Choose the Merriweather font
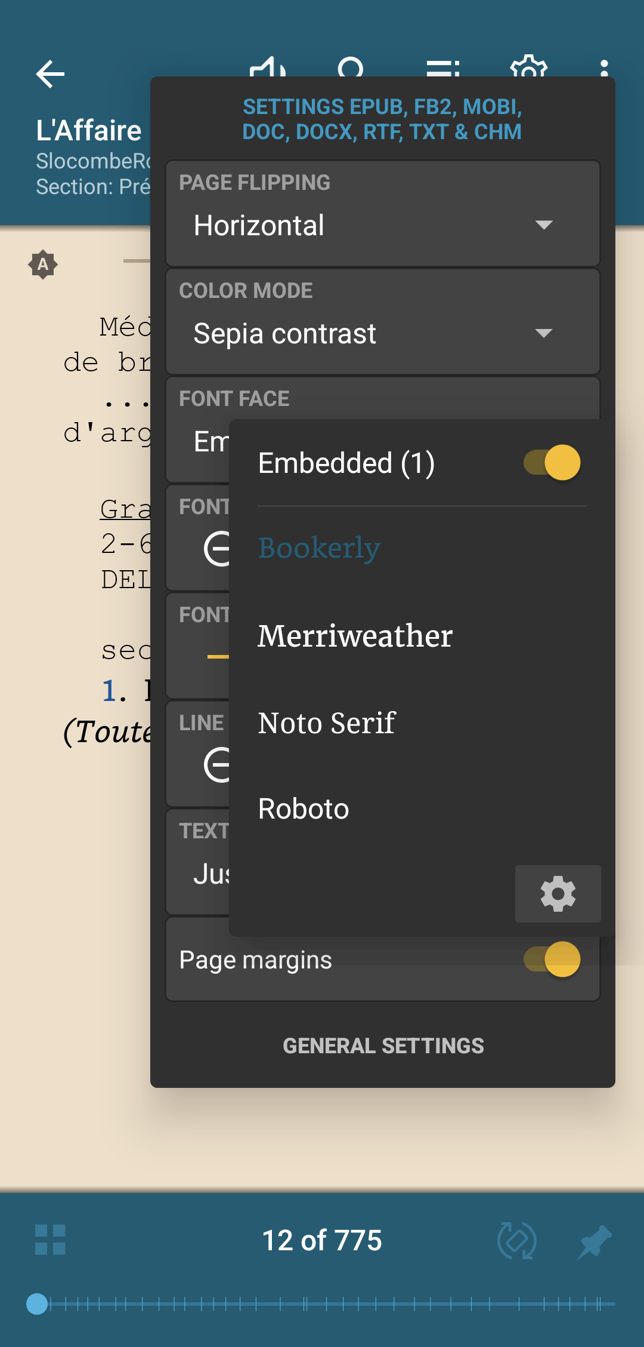This screenshot has width=644, height=1347. tap(355, 636)
